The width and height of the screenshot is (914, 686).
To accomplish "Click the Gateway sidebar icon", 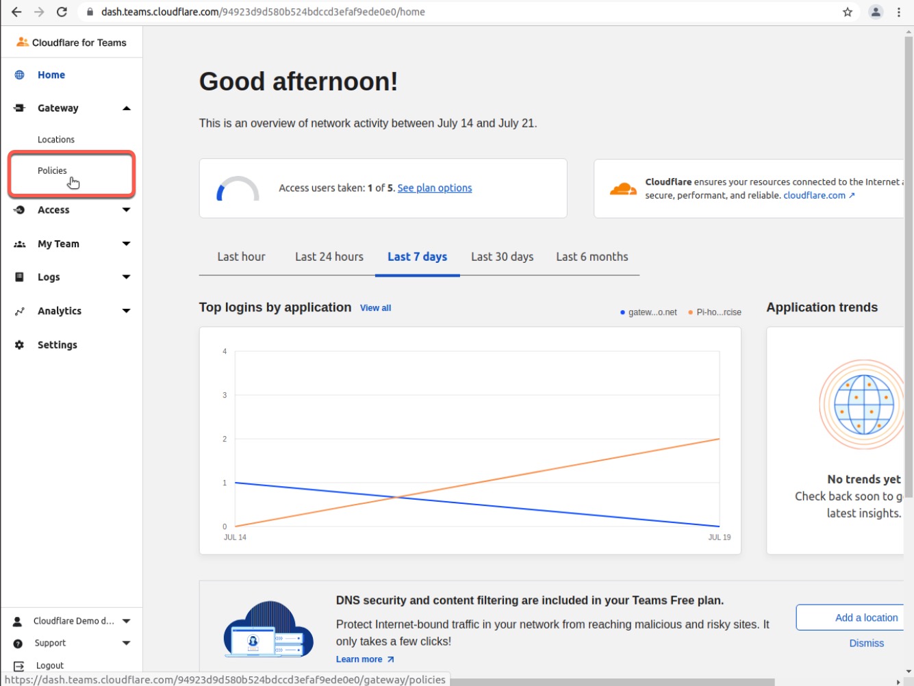I will pos(20,108).
